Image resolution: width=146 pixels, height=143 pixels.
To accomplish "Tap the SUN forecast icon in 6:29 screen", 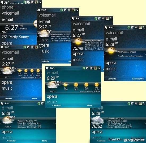I will (66, 84).
